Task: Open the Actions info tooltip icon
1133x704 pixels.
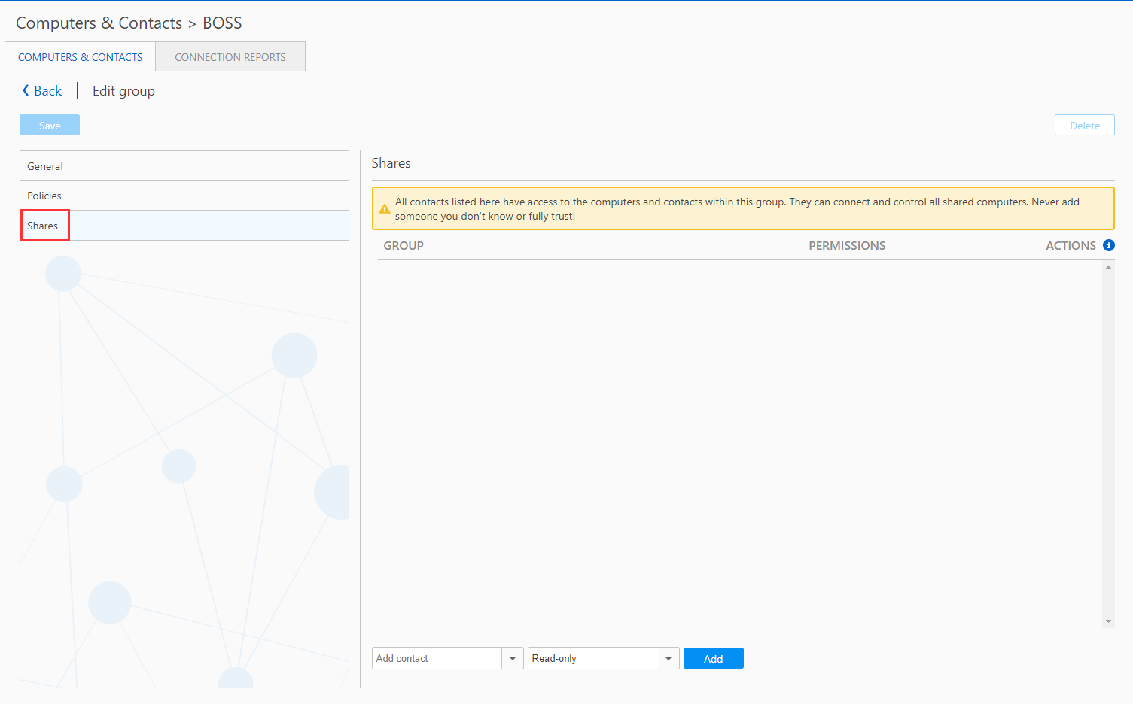Action: (1108, 245)
